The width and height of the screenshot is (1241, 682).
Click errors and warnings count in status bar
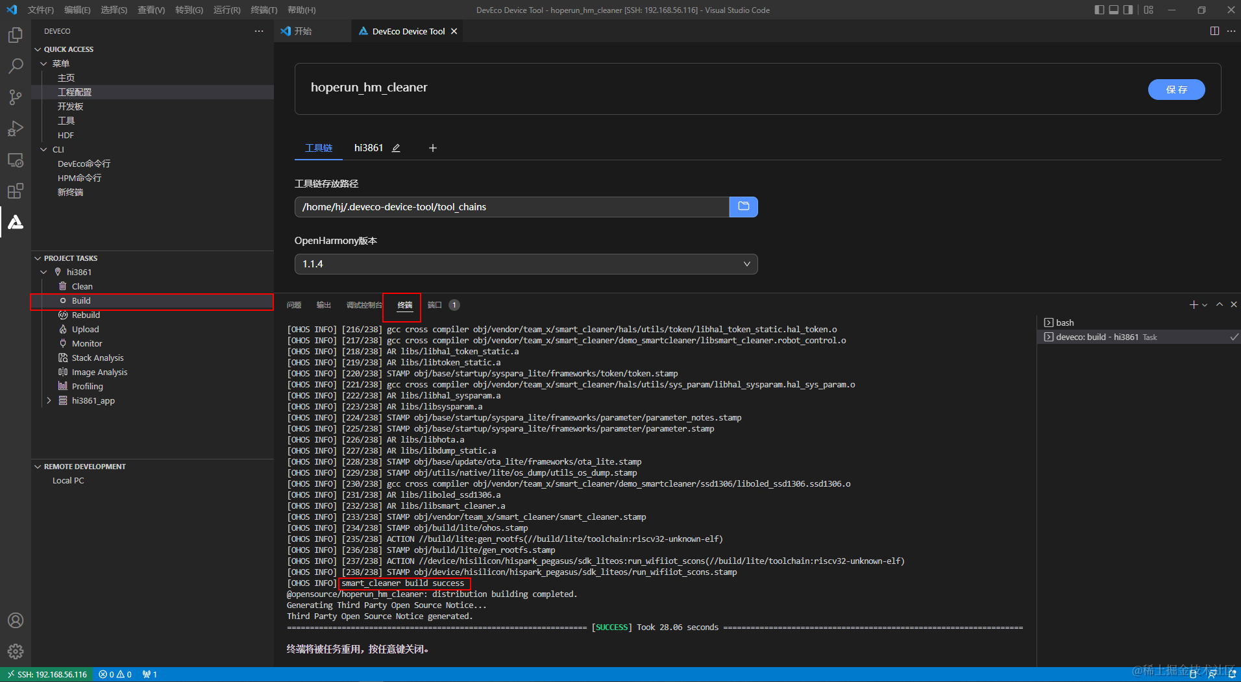click(x=116, y=675)
